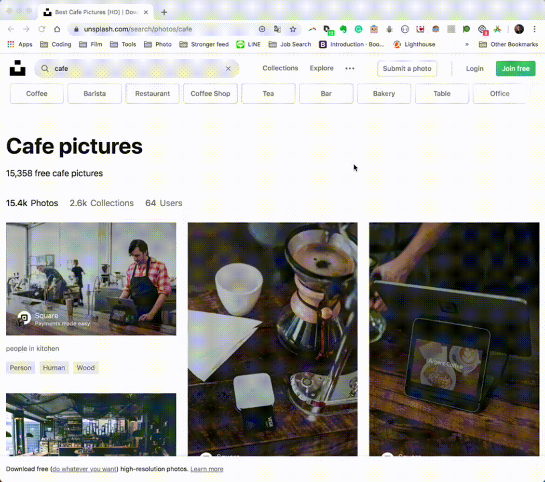Open the barista in kitchen photo
This screenshot has width=545, height=482.
point(91,279)
